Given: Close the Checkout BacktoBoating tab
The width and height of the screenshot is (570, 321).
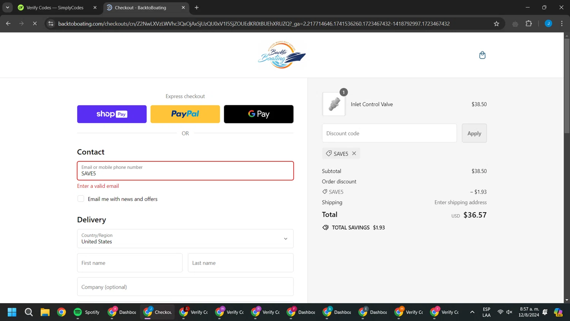Looking at the screenshot, I should [183, 8].
